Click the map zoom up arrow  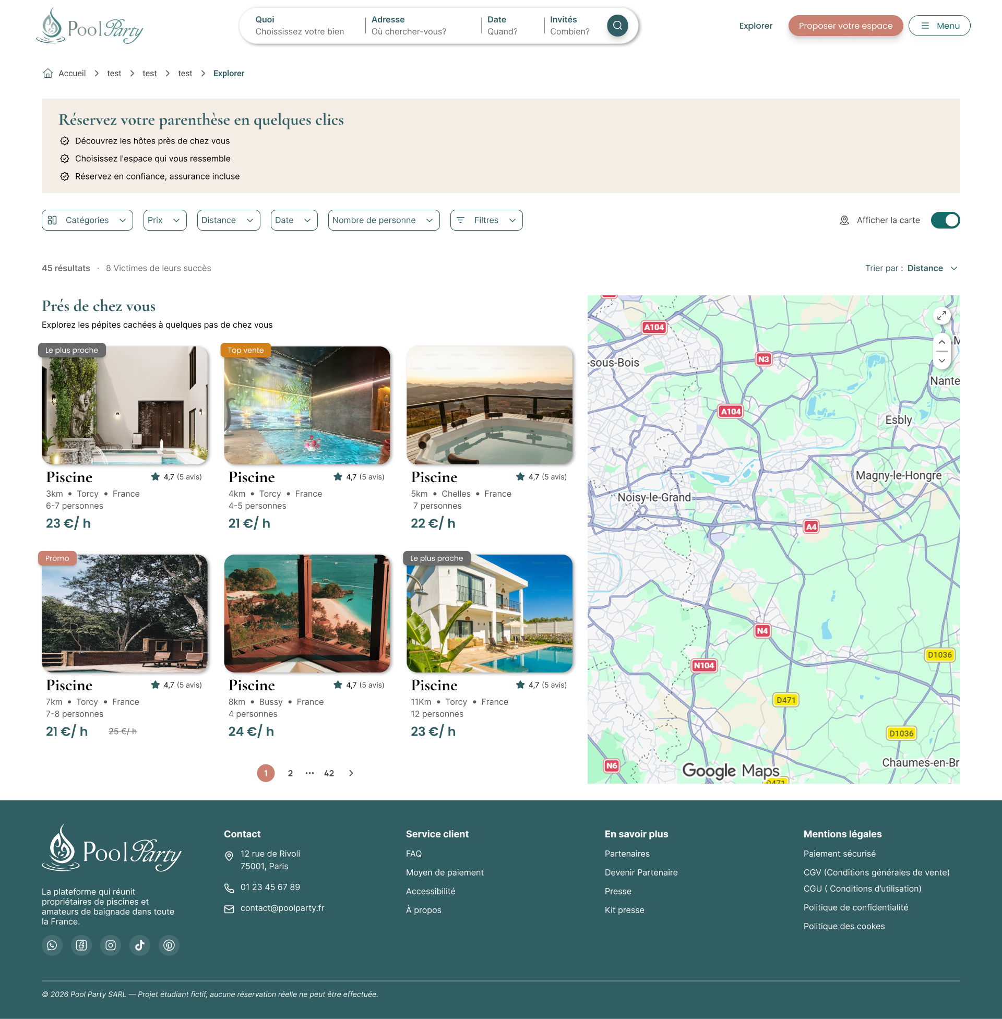click(941, 342)
